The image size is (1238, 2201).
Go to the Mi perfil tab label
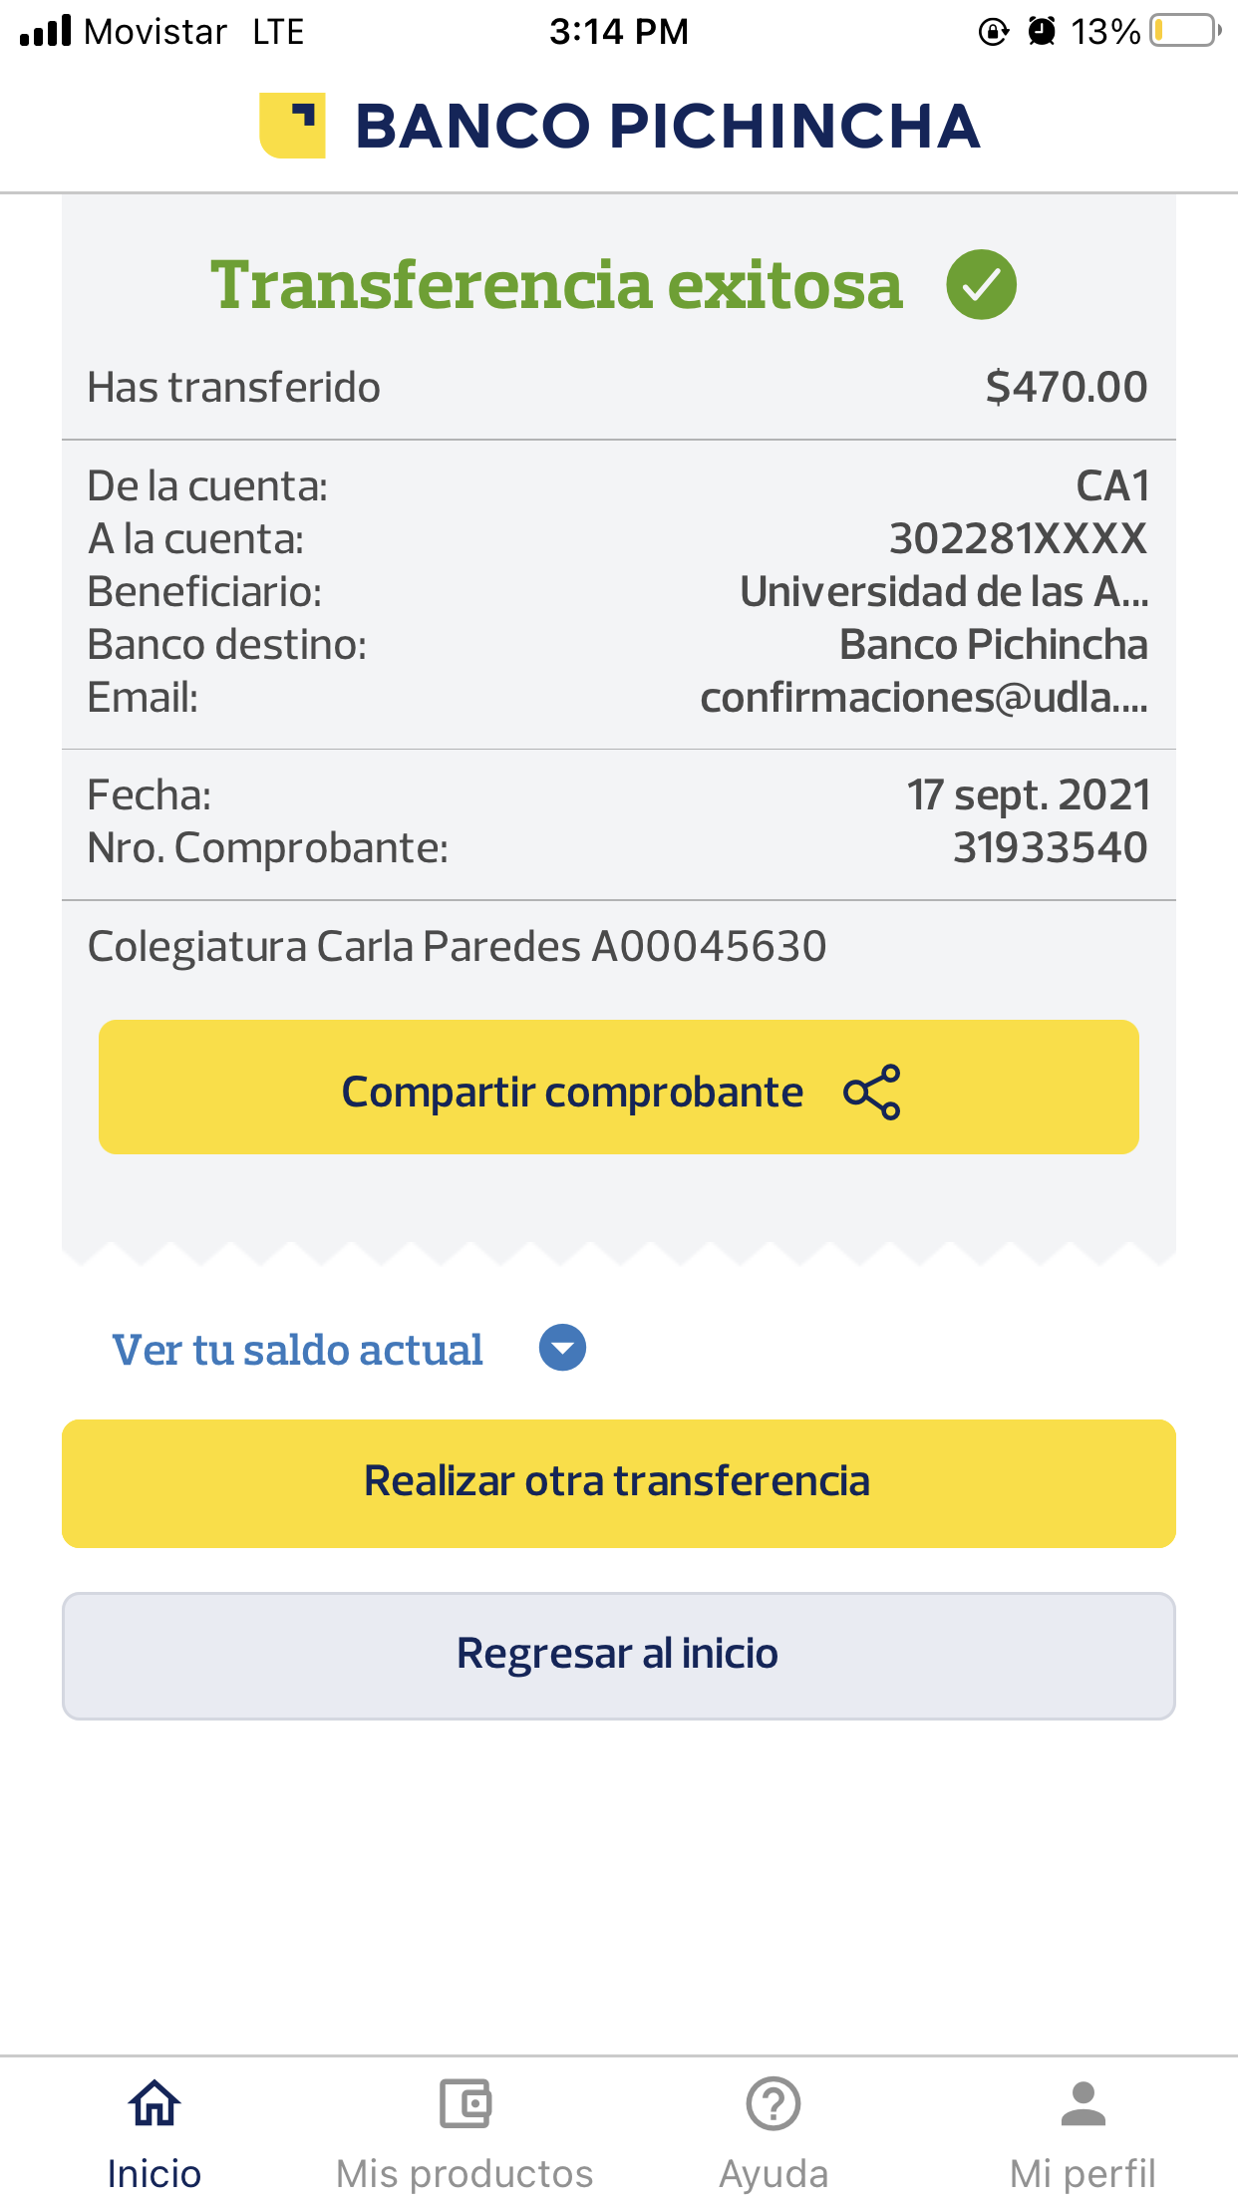pos(1083,2173)
